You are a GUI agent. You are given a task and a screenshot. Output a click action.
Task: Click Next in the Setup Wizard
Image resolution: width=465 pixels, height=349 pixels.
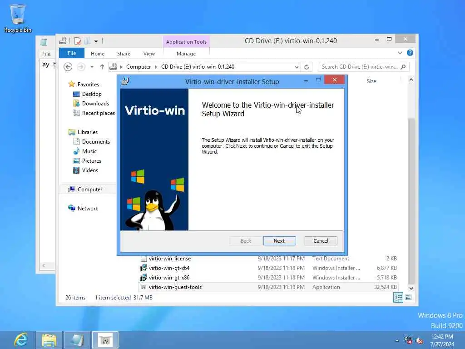[279, 241]
